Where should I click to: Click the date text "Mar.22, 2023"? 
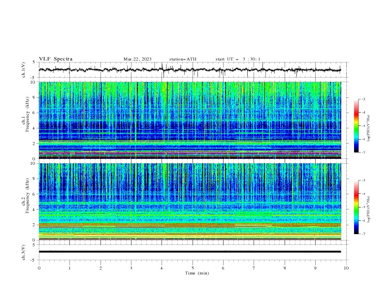click(137, 59)
